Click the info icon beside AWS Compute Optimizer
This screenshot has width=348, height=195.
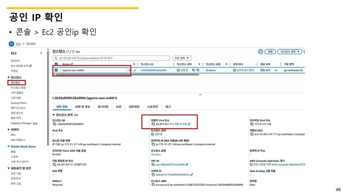tap(251, 164)
